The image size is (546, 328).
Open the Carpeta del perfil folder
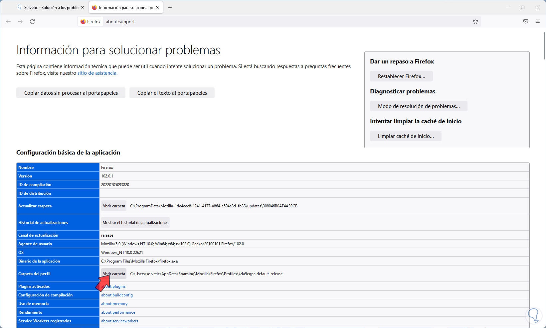click(114, 274)
